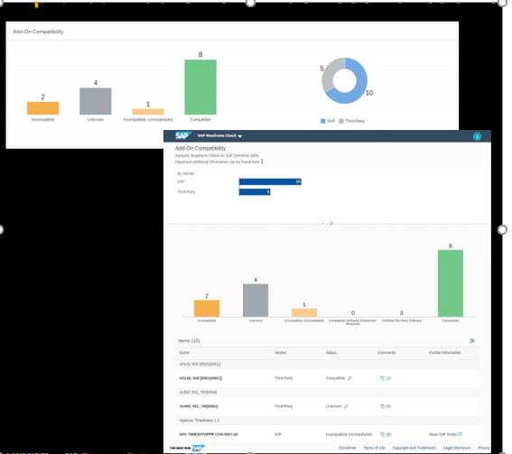Export the Items table via export icon
512x454 pixels.
pyautogui.click(x=472, y=341)
